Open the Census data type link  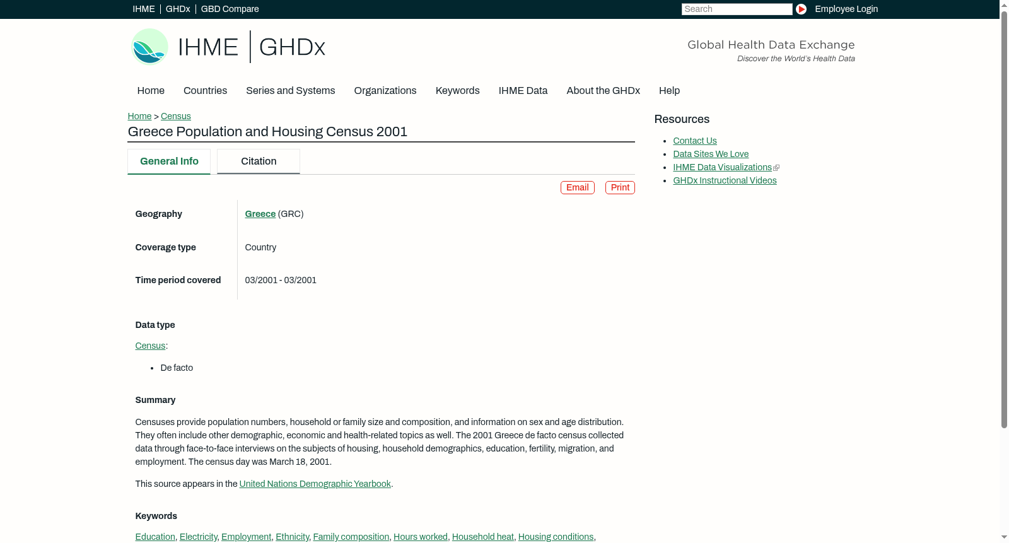150,346
